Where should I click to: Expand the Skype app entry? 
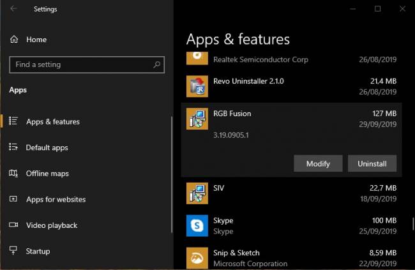[294, 225]
